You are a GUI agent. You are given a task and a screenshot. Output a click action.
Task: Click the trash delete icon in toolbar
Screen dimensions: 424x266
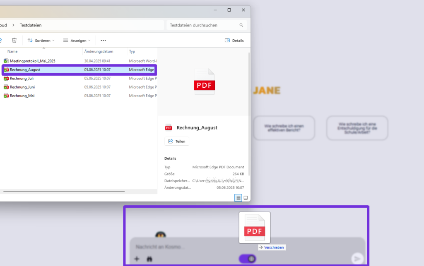click(x=14, y=40)
